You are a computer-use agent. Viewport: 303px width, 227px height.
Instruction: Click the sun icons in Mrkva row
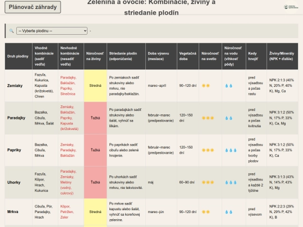click(205, 212)
